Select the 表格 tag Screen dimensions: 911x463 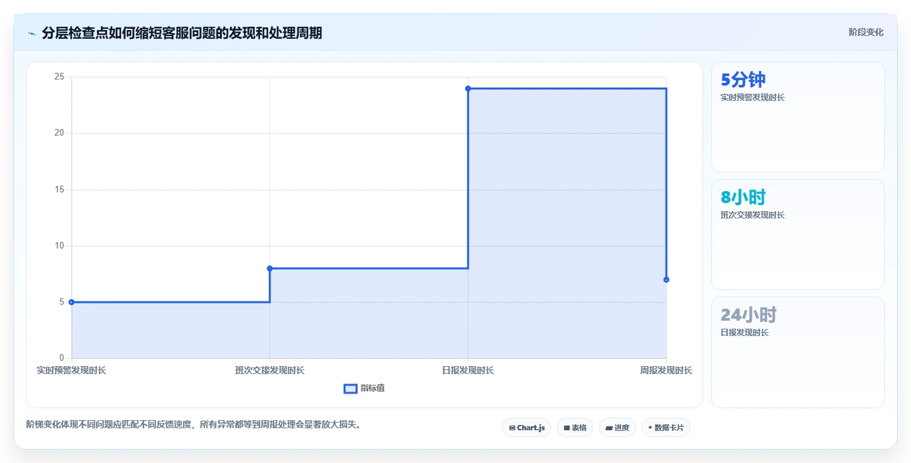click(x=575, y=428)
